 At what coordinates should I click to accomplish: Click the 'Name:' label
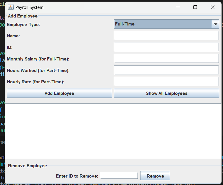tap(13, 36)
